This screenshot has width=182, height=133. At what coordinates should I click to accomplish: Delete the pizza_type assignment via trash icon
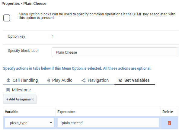169,123
